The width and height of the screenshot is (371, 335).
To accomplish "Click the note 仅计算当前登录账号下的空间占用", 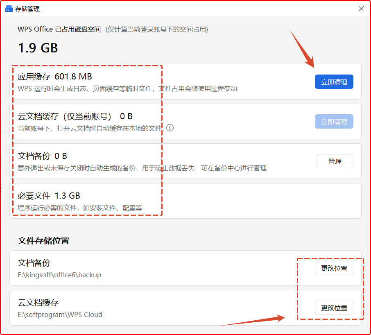I will [157, 29].
